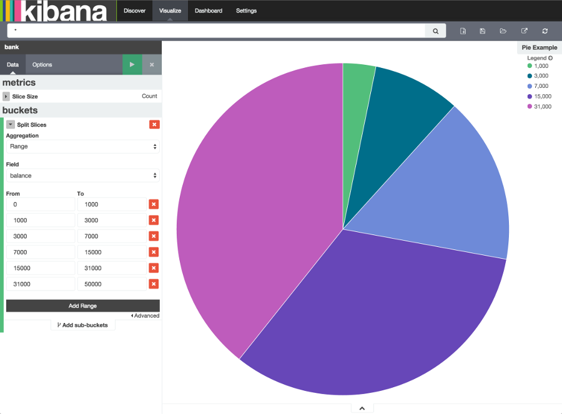The width and height of the screenshot is (562, 414).
Task: Collapse the Split Slices section
Action: (x=9, y=124)
